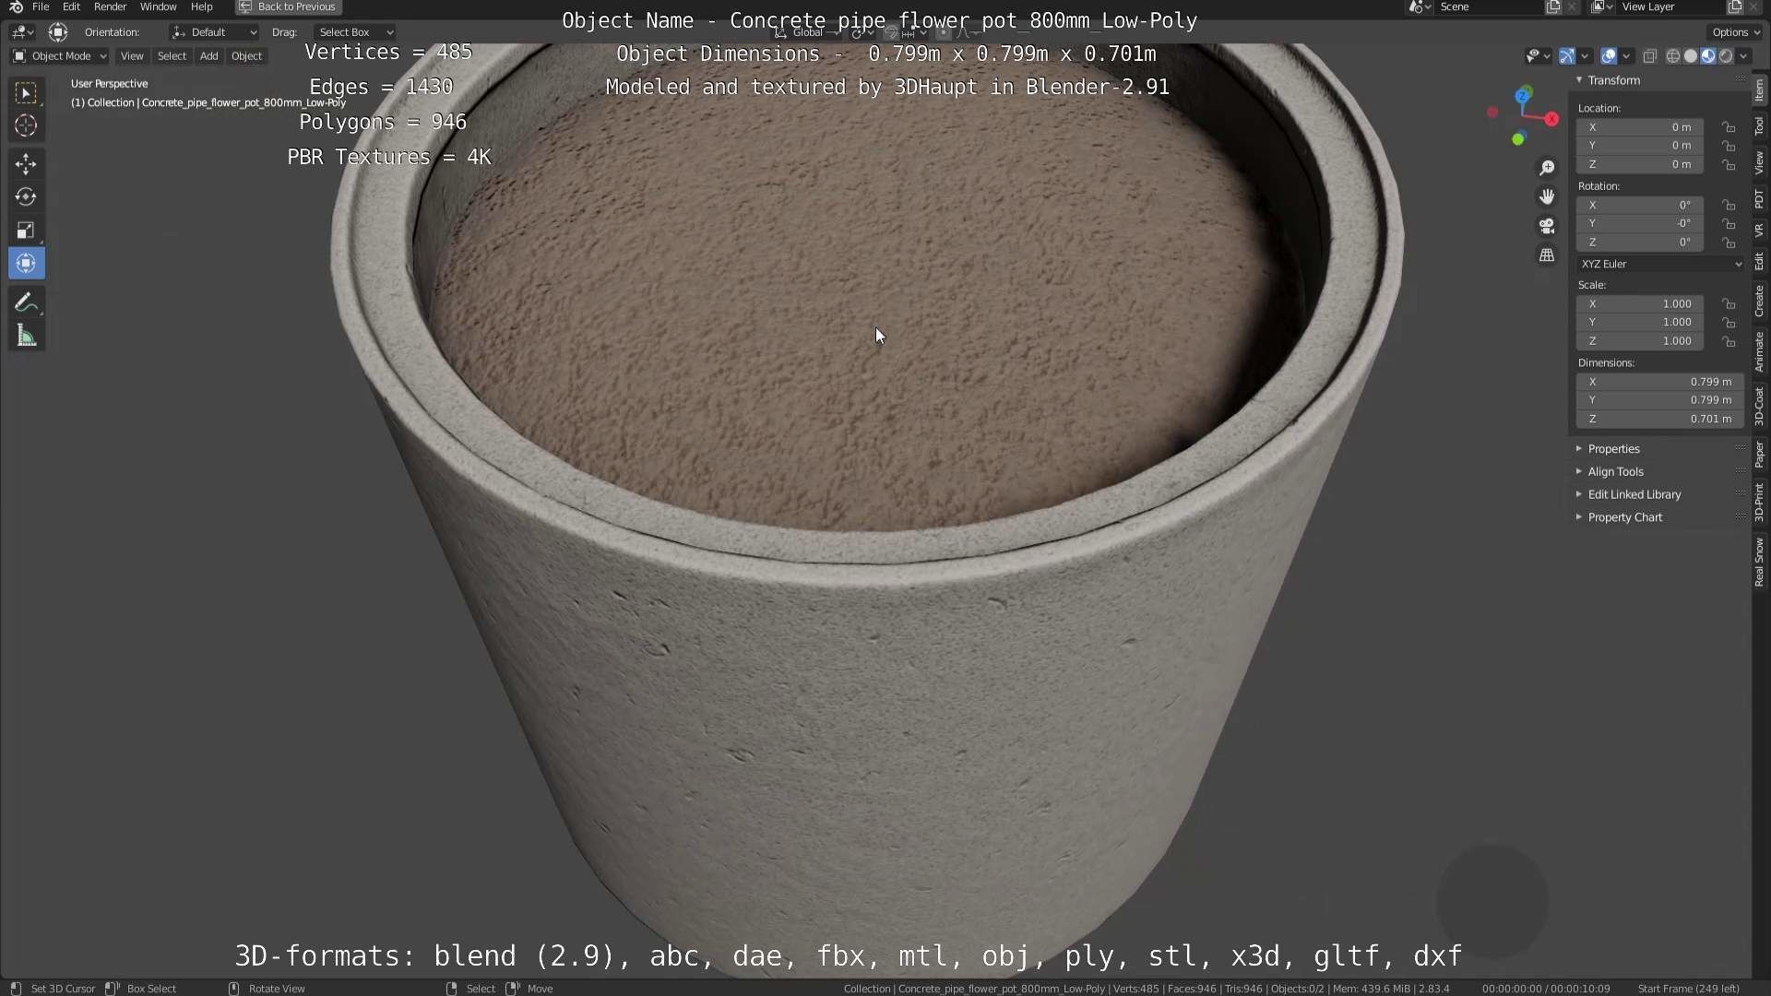
Task: Open the Window menu
Action: click(158, 6)
